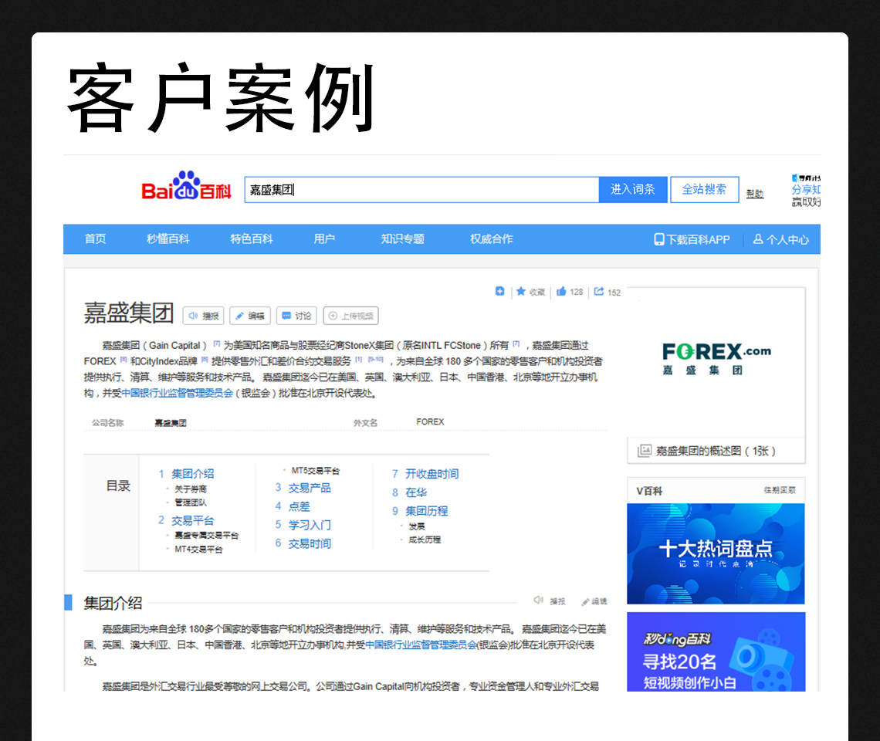Jump to 点差 in the 目录
The height and width of the screenshot is (741, 880).
point(299,506)
